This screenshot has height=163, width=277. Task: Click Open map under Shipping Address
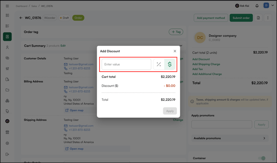(74, 149)
